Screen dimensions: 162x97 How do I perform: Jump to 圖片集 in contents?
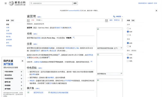coord(8,37)
